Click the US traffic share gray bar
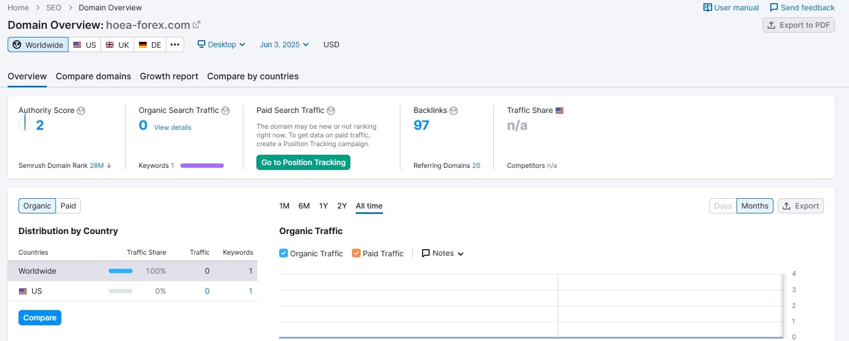Image resolution: width=849 pixels, height=341 pixels. [121, 291]
